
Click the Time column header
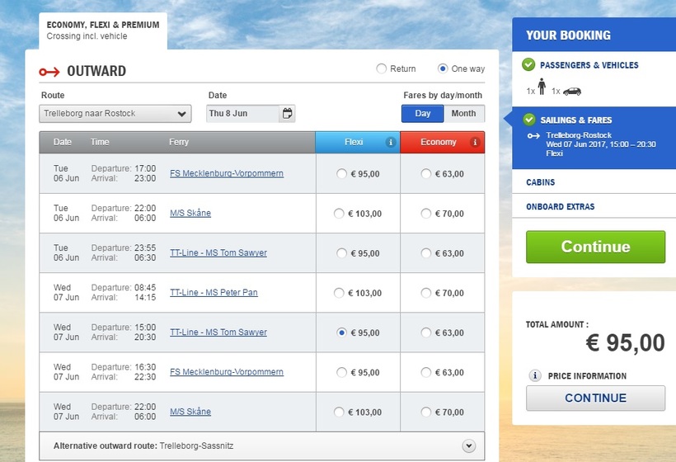(100, 142)
